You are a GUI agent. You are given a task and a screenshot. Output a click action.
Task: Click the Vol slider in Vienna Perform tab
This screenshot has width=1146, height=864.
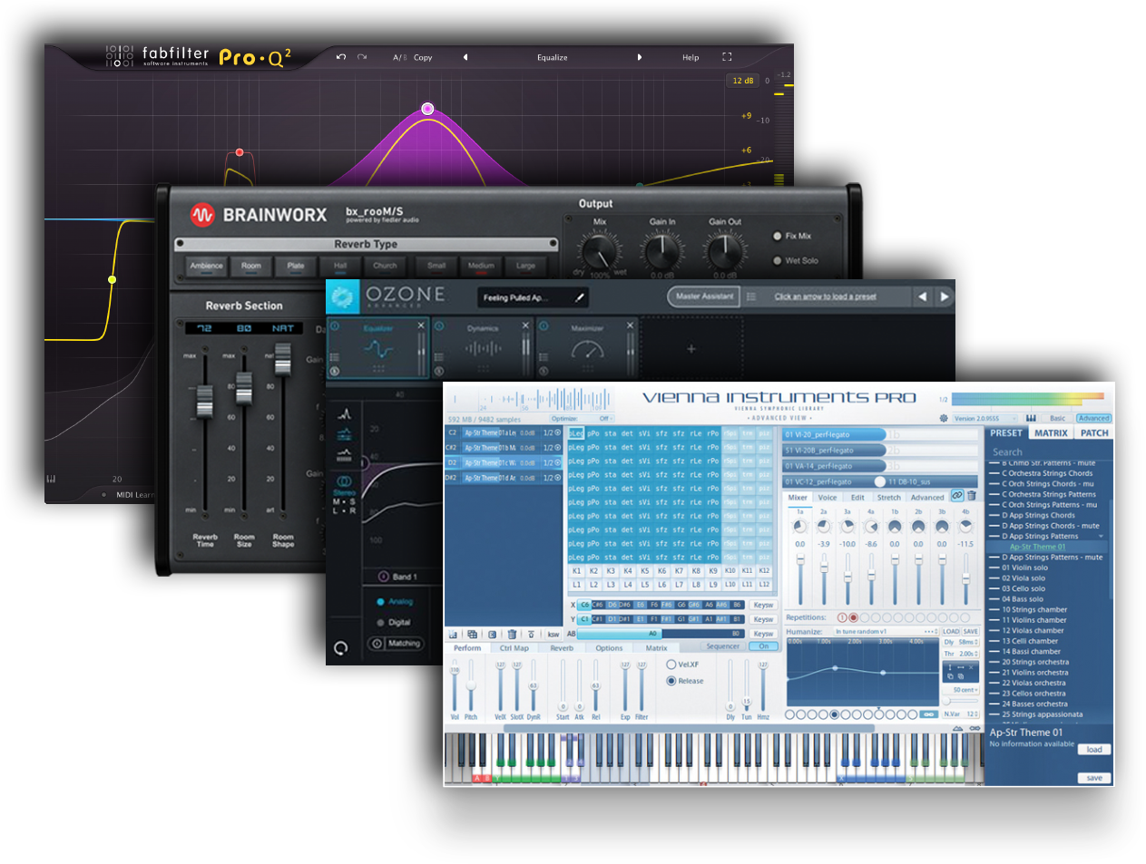coord(455,686)
